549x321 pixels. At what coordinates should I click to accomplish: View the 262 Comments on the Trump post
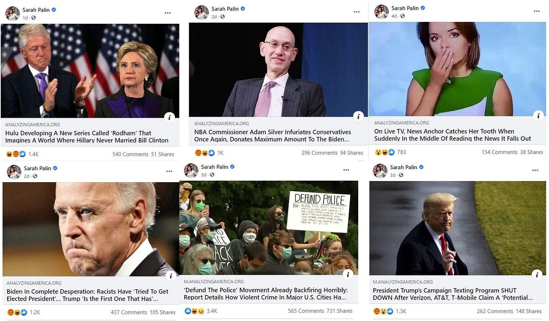click(495, 311)
